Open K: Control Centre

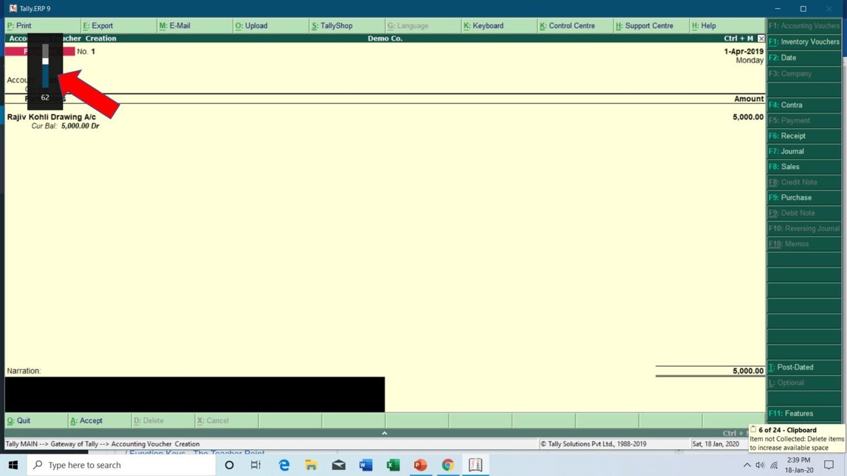575,25
